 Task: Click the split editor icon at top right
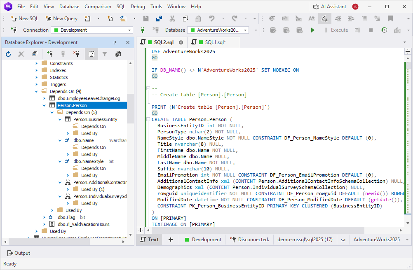[x=408, y=51]
